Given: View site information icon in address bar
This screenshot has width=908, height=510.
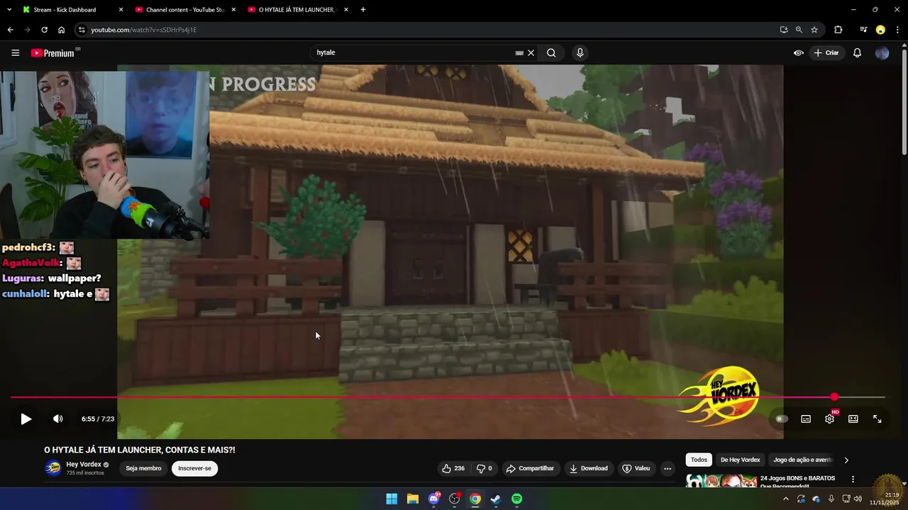Looking at the screenshot, I should [x=82, y=30].
